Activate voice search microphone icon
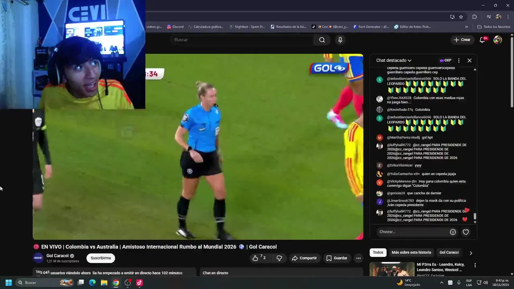This screenshot has width=514, height=289. point(340,40)
